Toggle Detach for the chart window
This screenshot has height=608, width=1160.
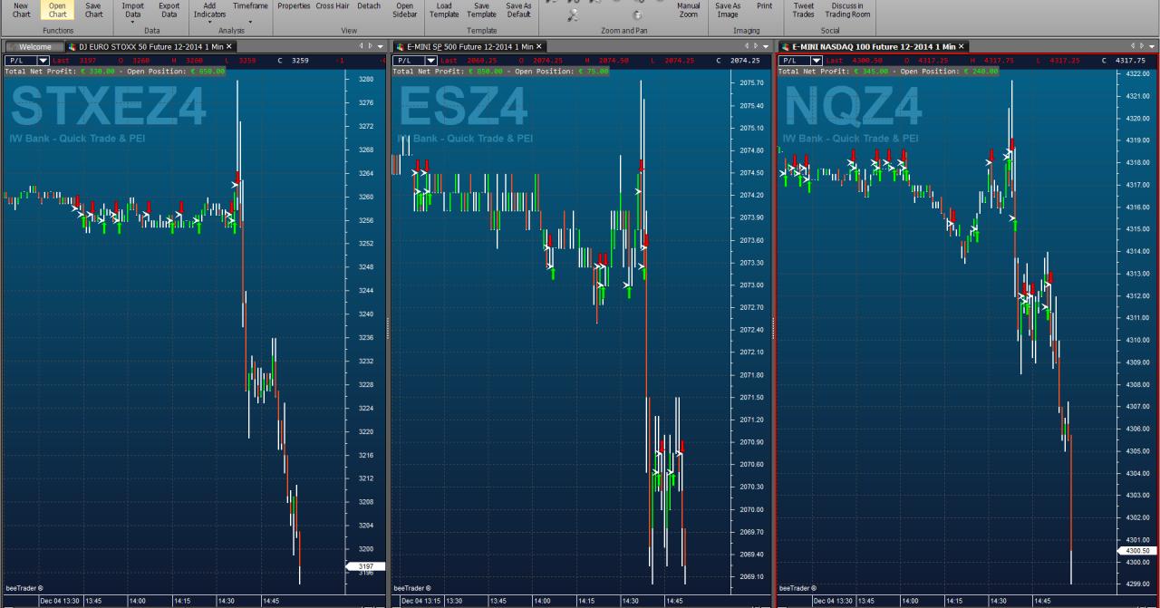[x=369, y=6]
